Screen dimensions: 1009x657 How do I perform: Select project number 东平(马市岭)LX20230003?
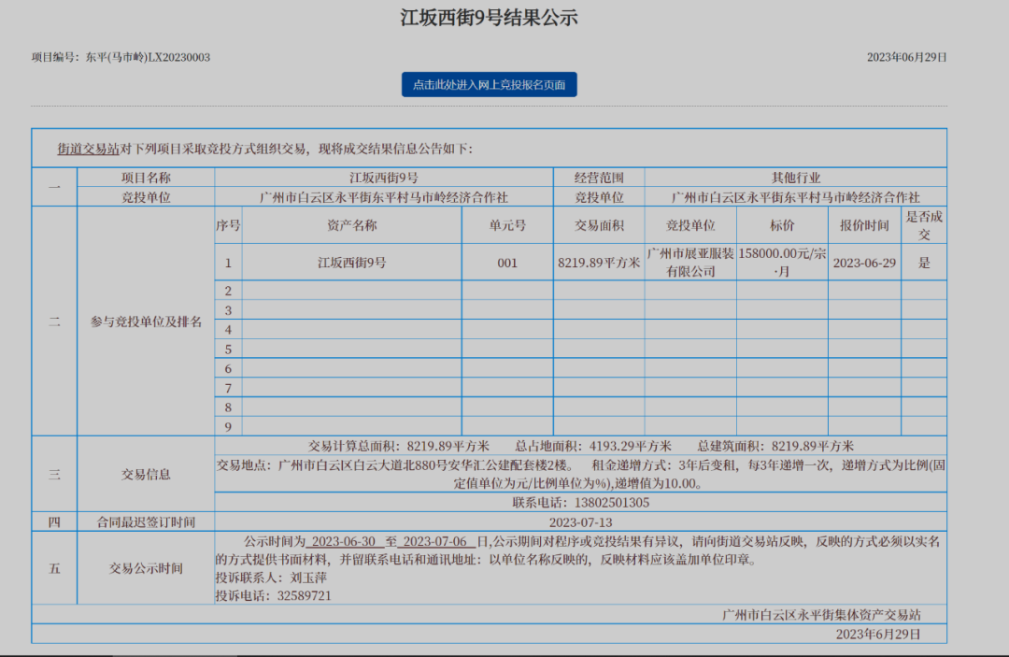coord(148,57)
